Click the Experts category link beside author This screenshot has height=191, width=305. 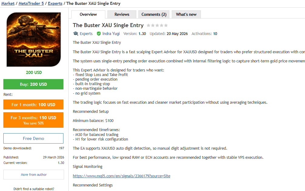(x=86, y=33)
